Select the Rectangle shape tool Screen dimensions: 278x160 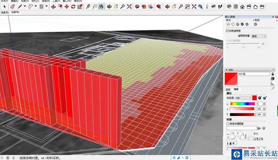[x=41, y=7]
